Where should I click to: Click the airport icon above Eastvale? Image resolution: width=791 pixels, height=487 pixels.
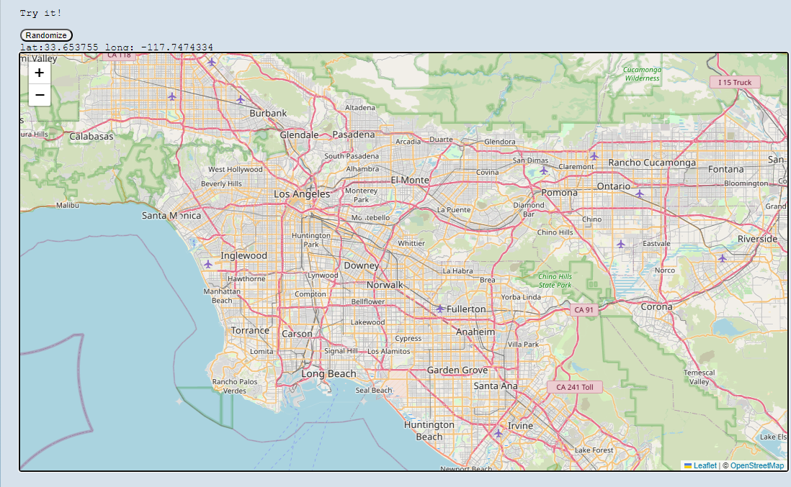(x=620, y=244)
